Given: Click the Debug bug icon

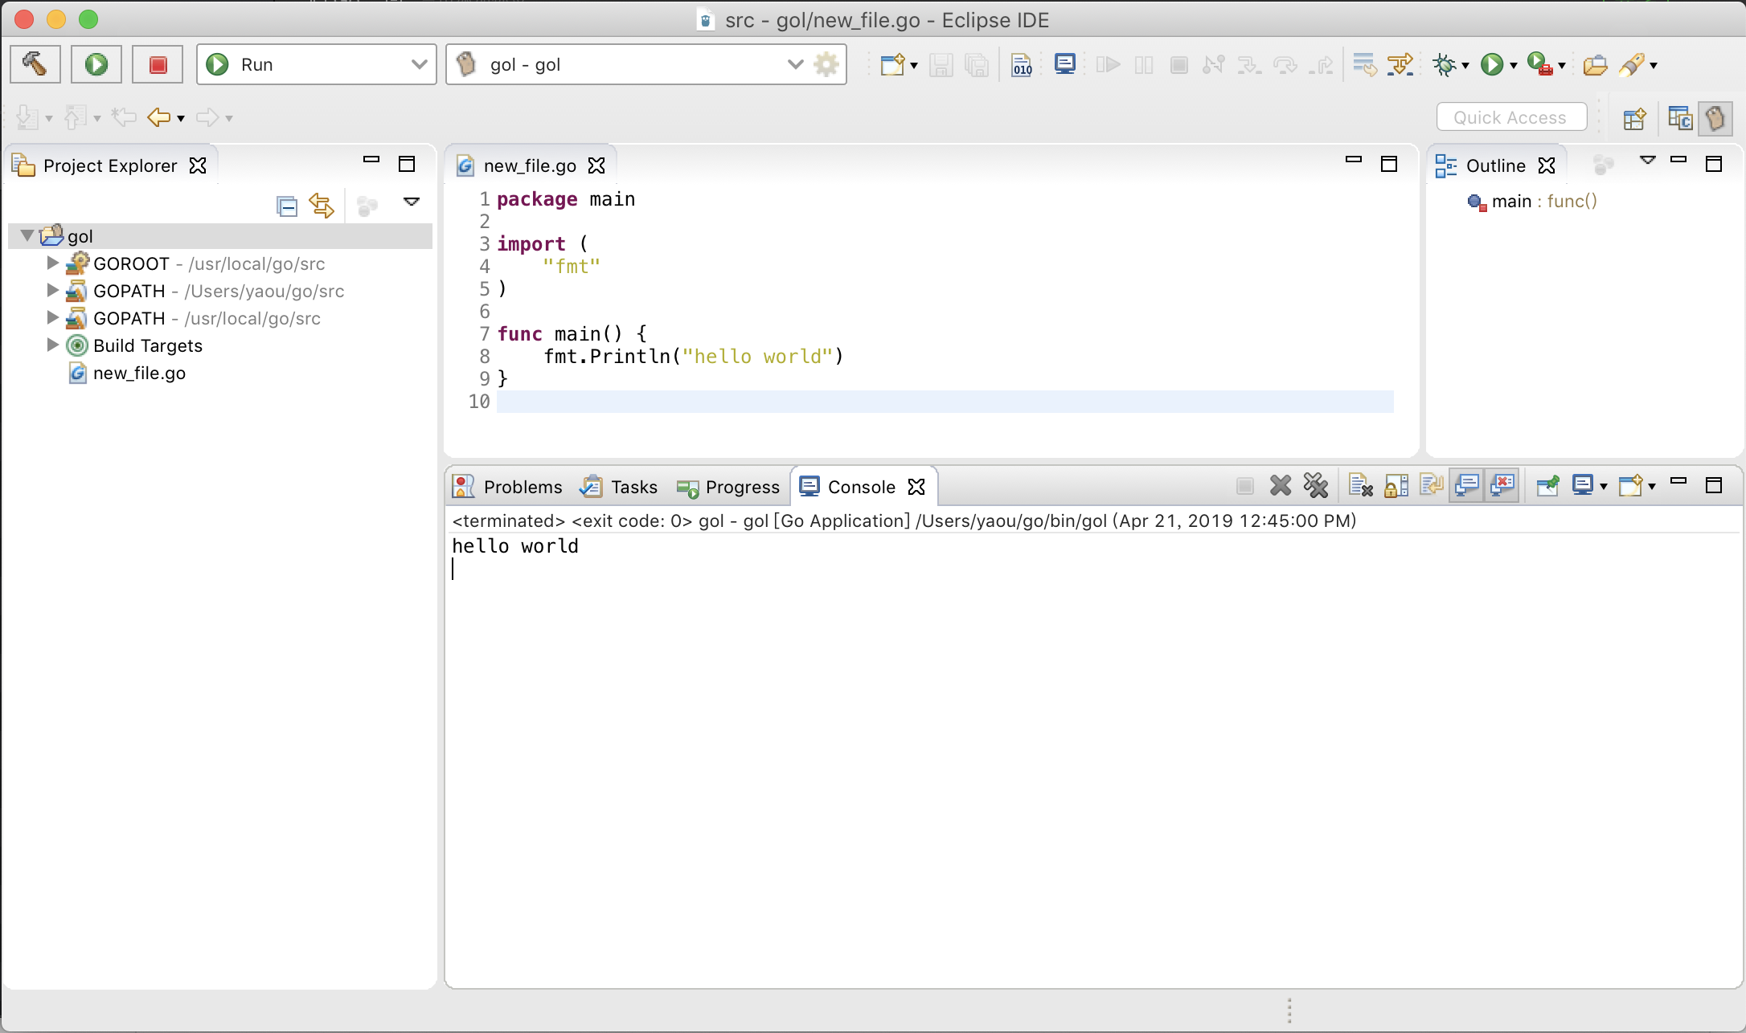Looking at the screenshot, I should click(x=1445, y=64).
